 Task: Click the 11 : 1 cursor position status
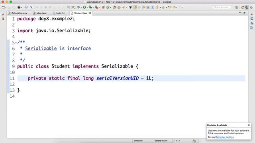click(177, 141)
